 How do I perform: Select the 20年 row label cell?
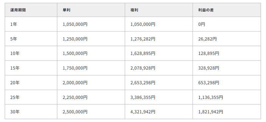coord(31,82)
